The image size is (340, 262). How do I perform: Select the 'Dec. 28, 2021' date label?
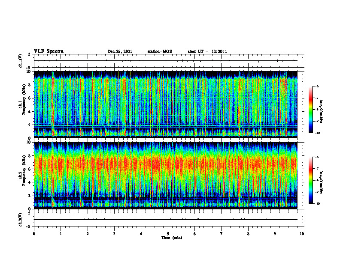(x=120, y=51)
